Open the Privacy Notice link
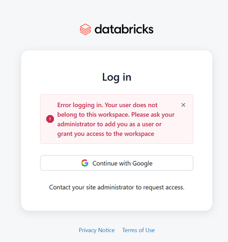Screen dimensions: 228x242 (x=97, y=230)
